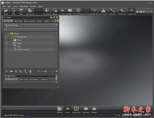Click the Selection tool icon
154x118 pixels.
[x=122, y=10]
